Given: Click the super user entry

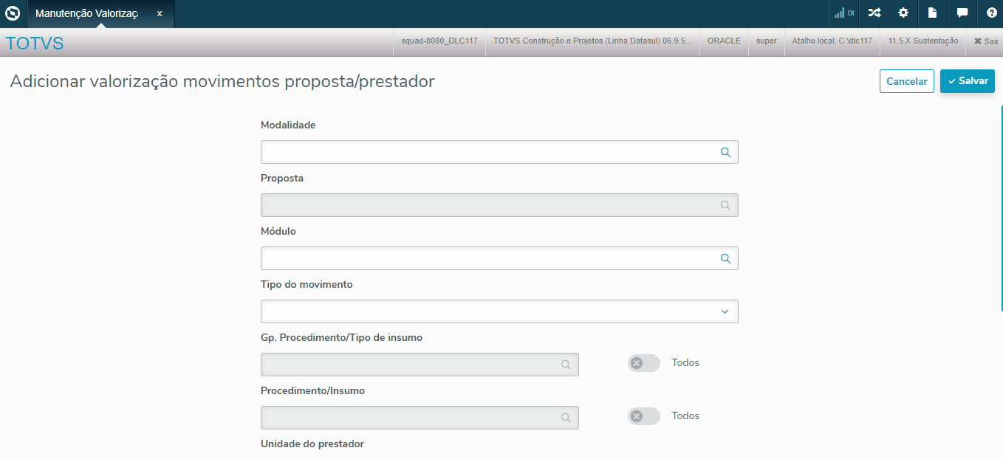Looking at the screenshot, I should click(x=767, y=41).
